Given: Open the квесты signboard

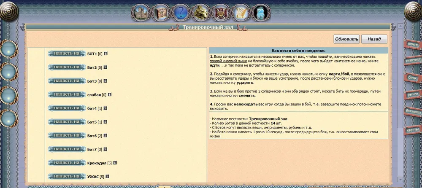Looking at the screenshot, I should click(413, 130).
